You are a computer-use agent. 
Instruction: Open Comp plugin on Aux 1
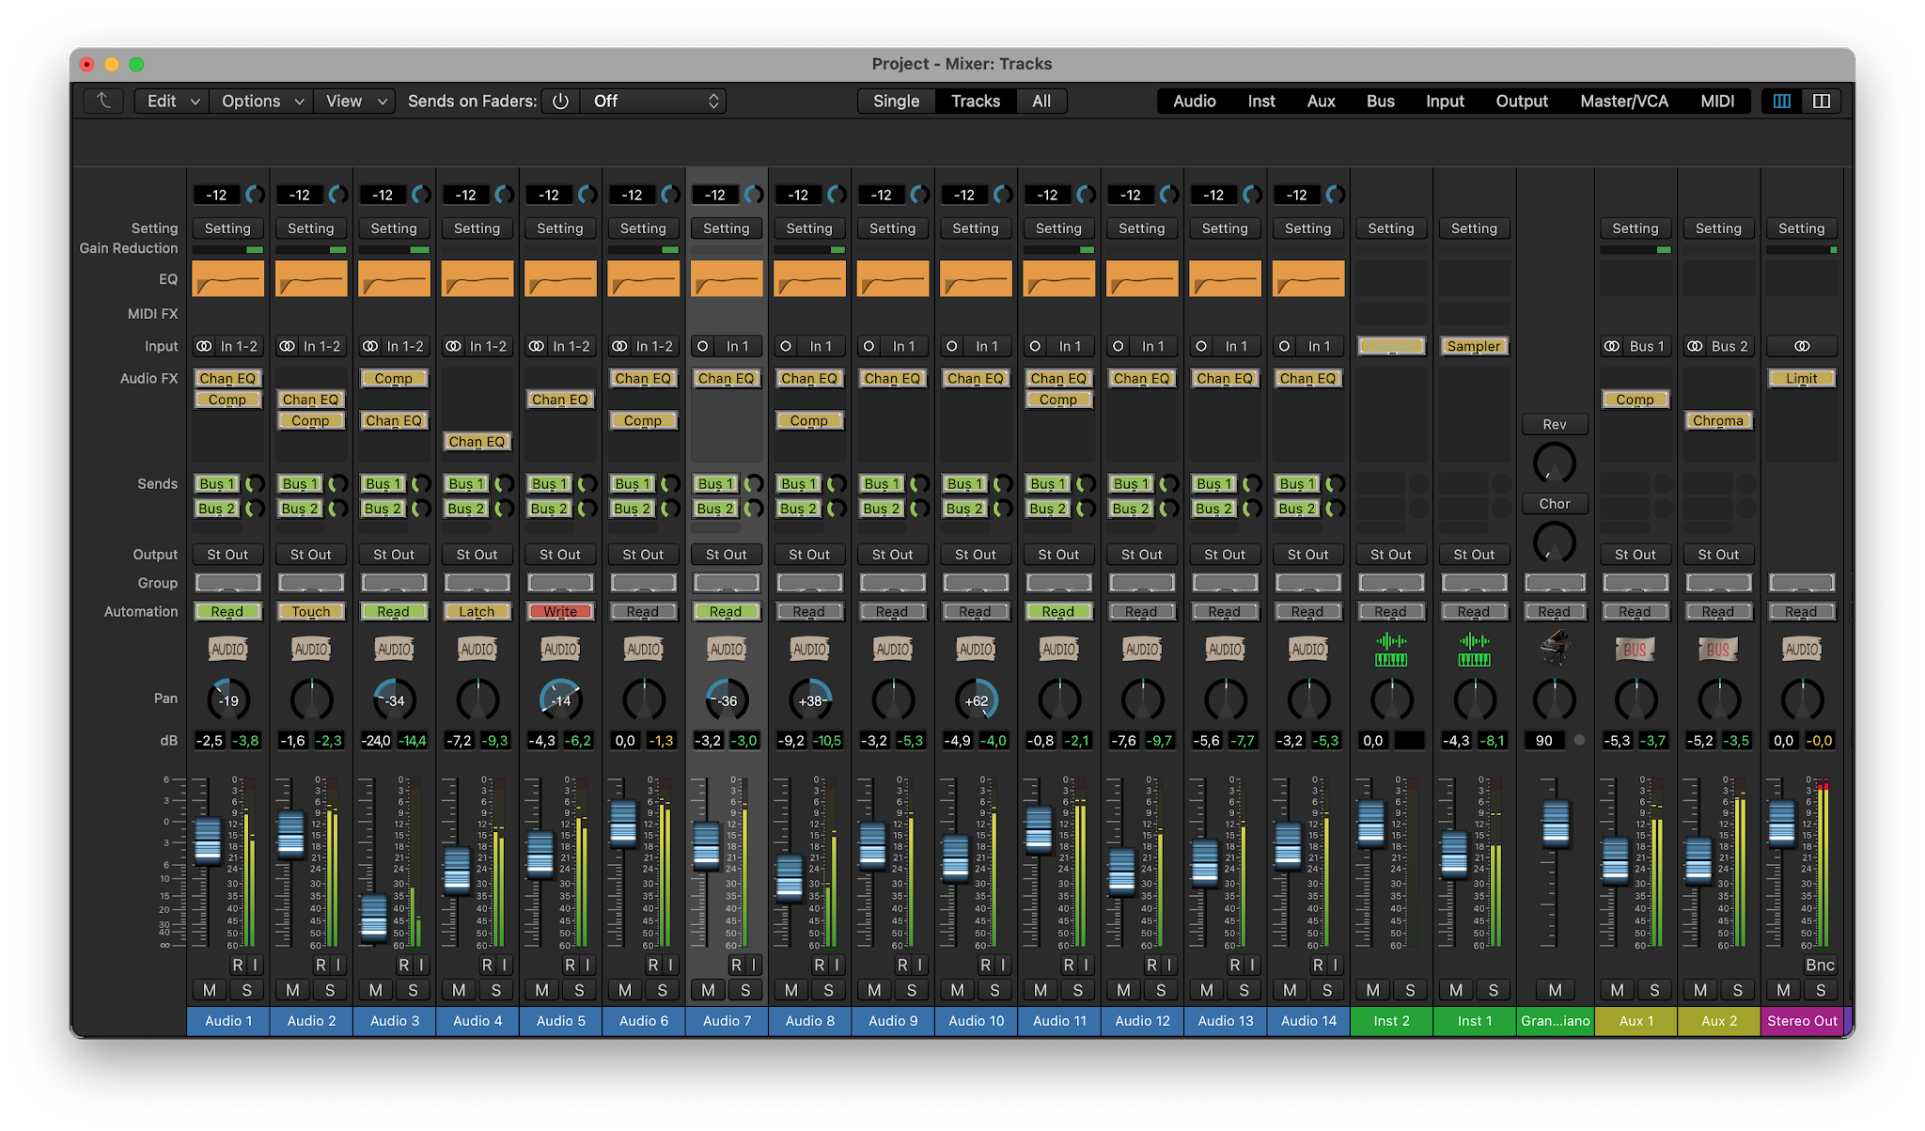(1635, 400)
